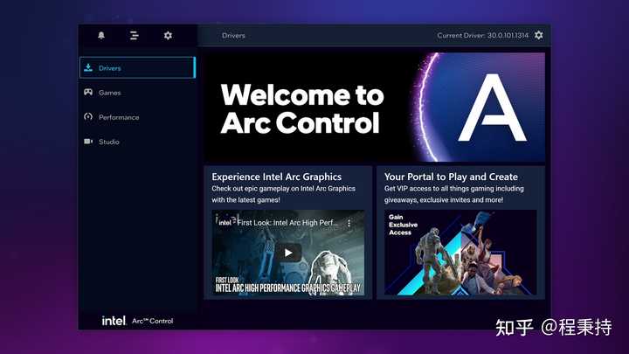Open the Performance section
The image size is (629, 354).
138,117
